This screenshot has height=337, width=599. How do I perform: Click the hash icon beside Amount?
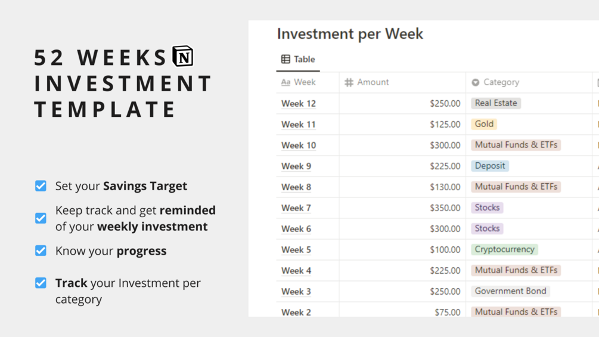[x=349, y=82]
